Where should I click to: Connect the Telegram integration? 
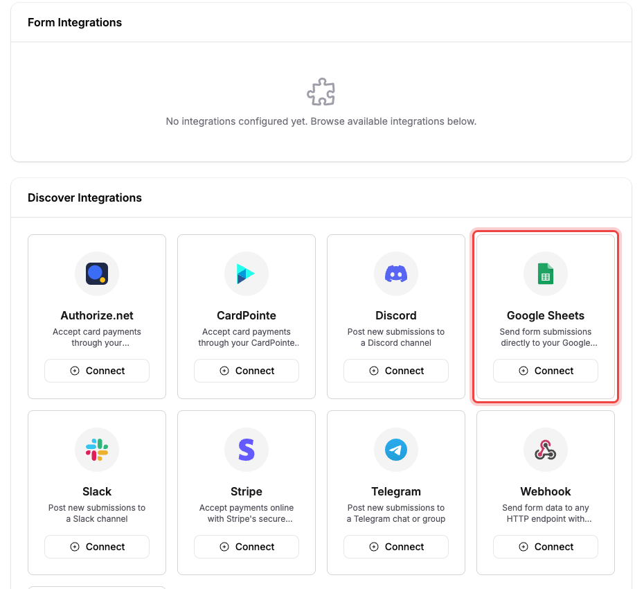[396, 547]
